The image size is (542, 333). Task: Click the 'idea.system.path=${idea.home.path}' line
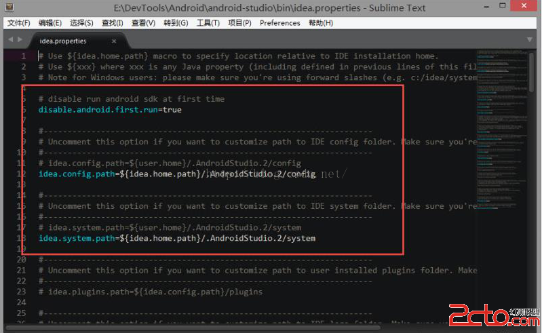(177, 238)
